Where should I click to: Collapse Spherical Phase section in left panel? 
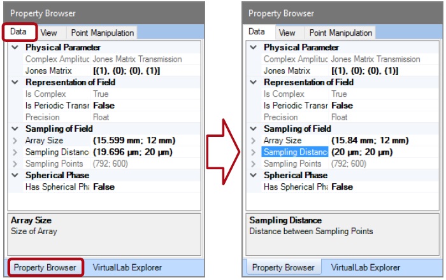15,175
